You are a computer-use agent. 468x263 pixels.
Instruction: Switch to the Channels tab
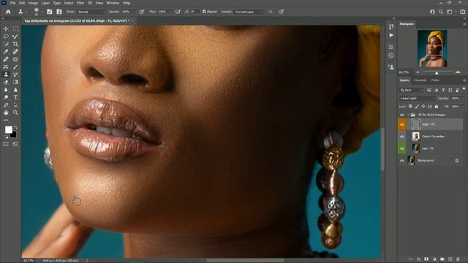point(420,80)
